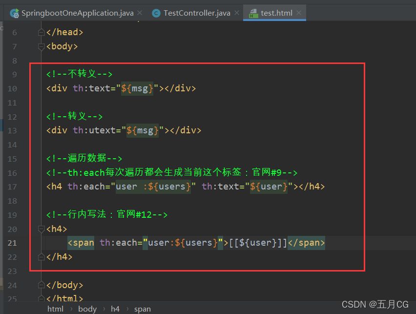Click the <!--转义--> comment on line 12

tap(74, 116)
